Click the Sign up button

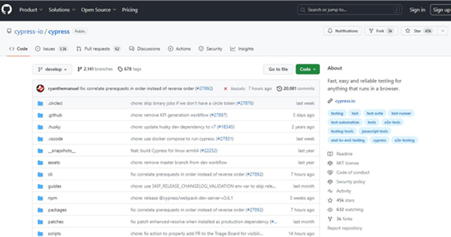(x=441, y=10)
